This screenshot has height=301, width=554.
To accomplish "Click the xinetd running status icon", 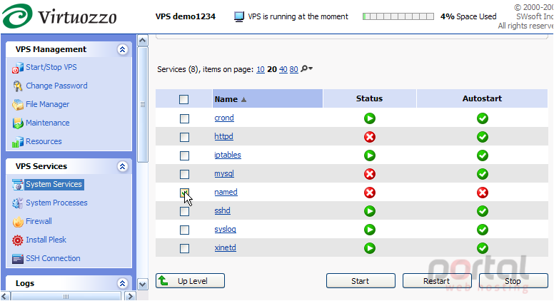I will (x=370, y=248).
